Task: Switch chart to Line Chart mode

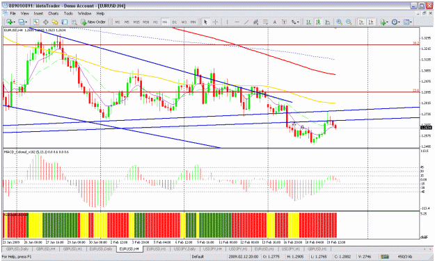Action: point(327,22)
